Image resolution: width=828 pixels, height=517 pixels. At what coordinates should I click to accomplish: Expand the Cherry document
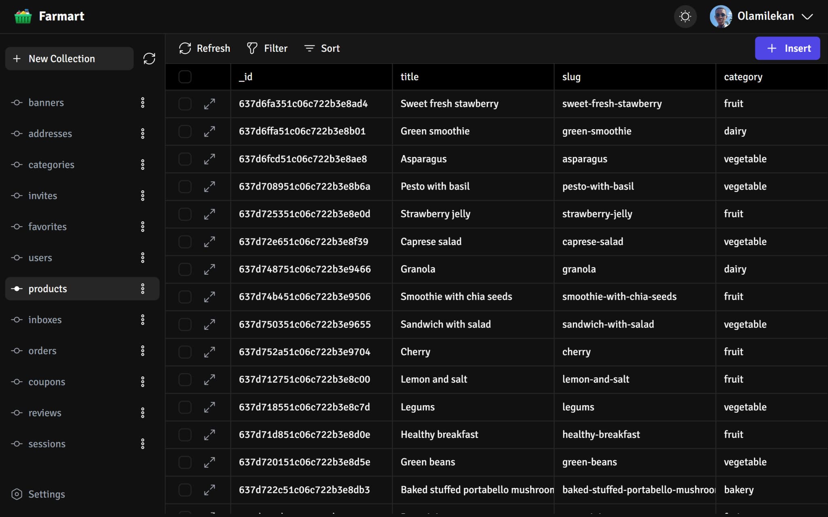click(209, 352)
